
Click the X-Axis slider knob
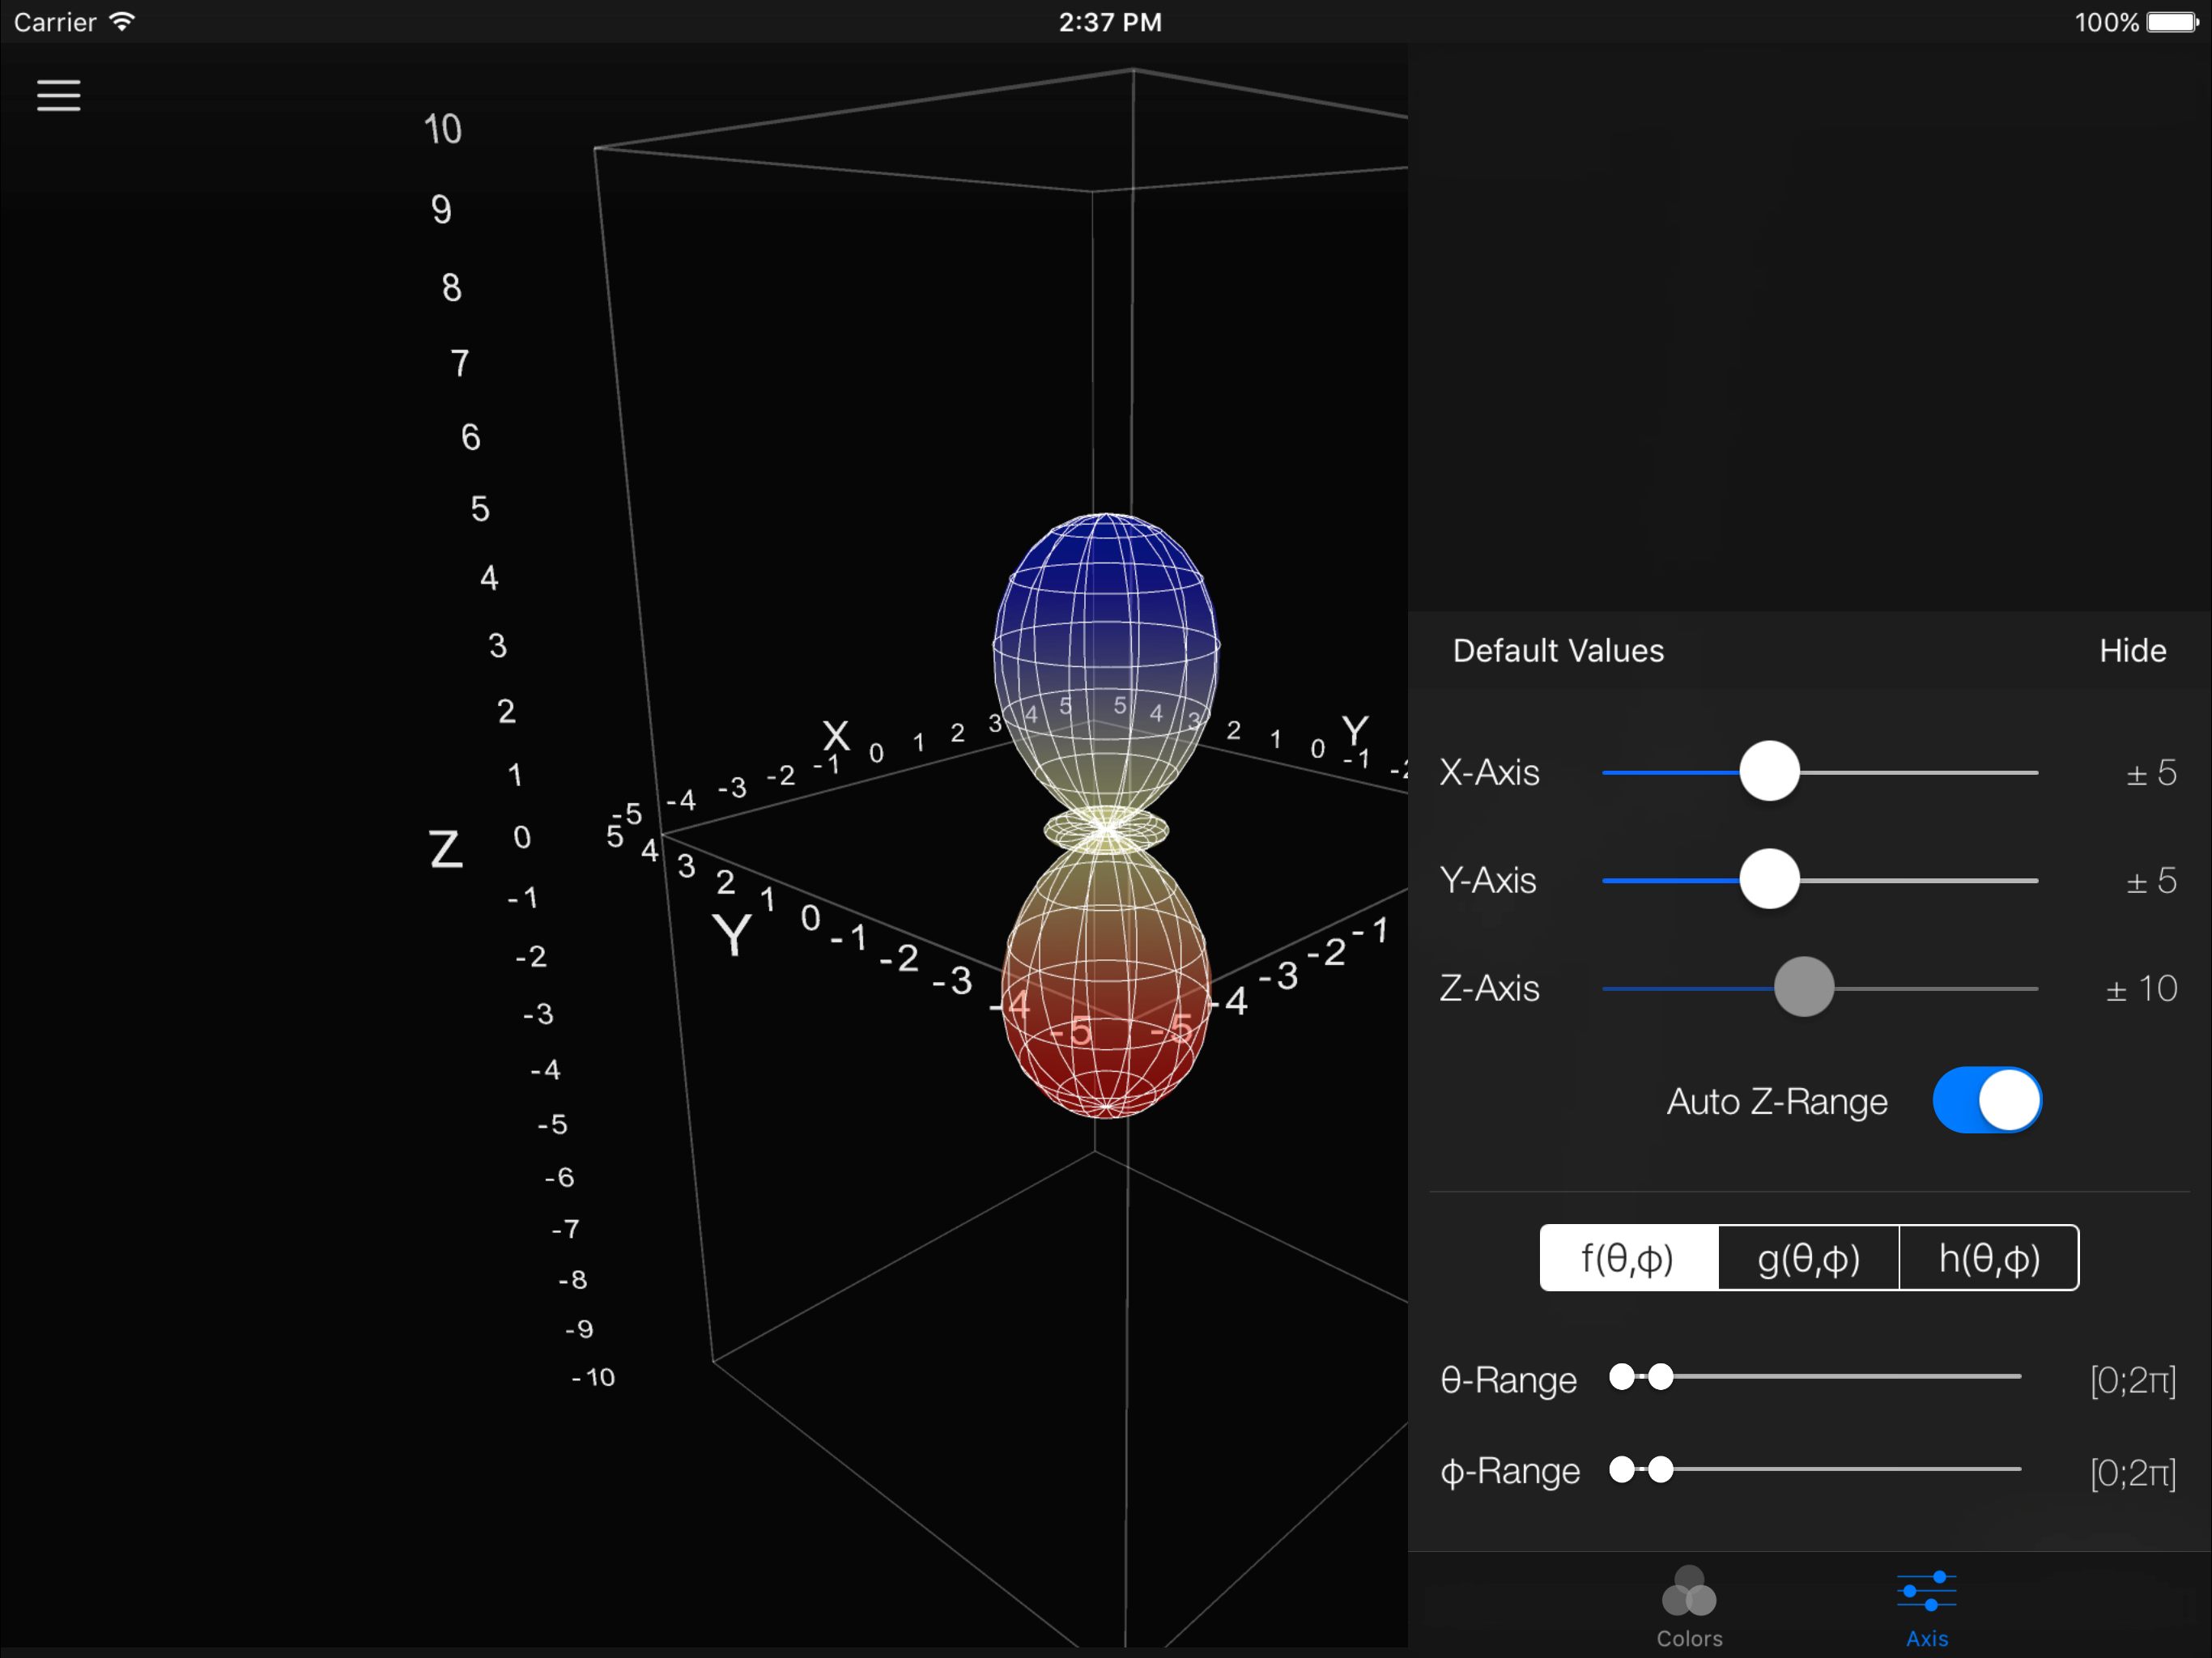pos(1769,771)
